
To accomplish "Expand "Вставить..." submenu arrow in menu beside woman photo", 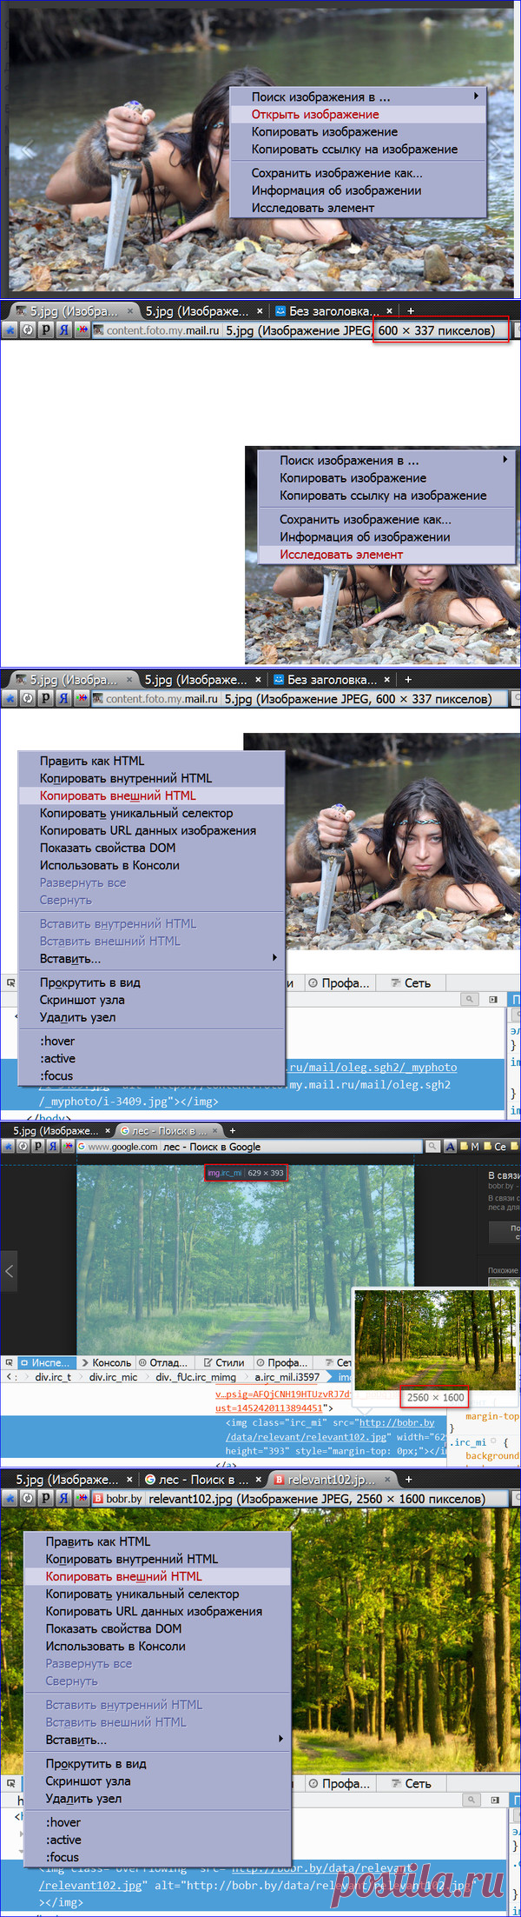I will tap(275, 958).
